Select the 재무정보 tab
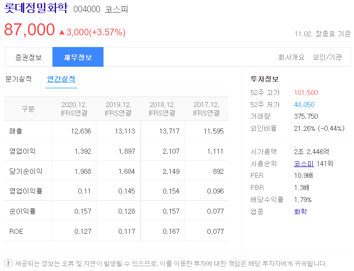 78,57
